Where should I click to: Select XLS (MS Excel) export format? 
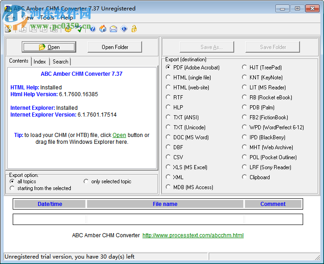pyautogui.click(x=169, y=167)
